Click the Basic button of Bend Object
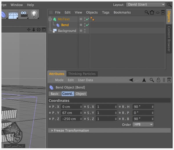 (55, 94)
